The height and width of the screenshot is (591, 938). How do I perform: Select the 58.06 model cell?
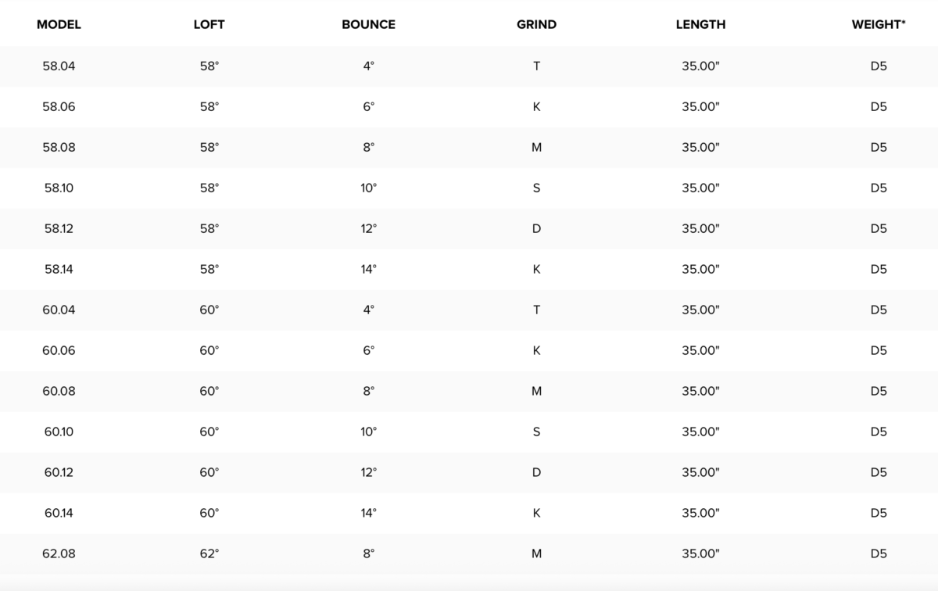tap(59, 106)
